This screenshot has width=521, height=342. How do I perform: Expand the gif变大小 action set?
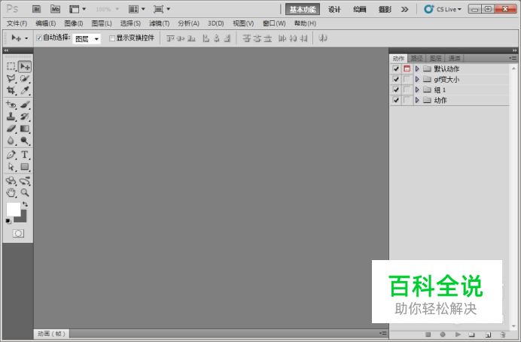point(417,79)
